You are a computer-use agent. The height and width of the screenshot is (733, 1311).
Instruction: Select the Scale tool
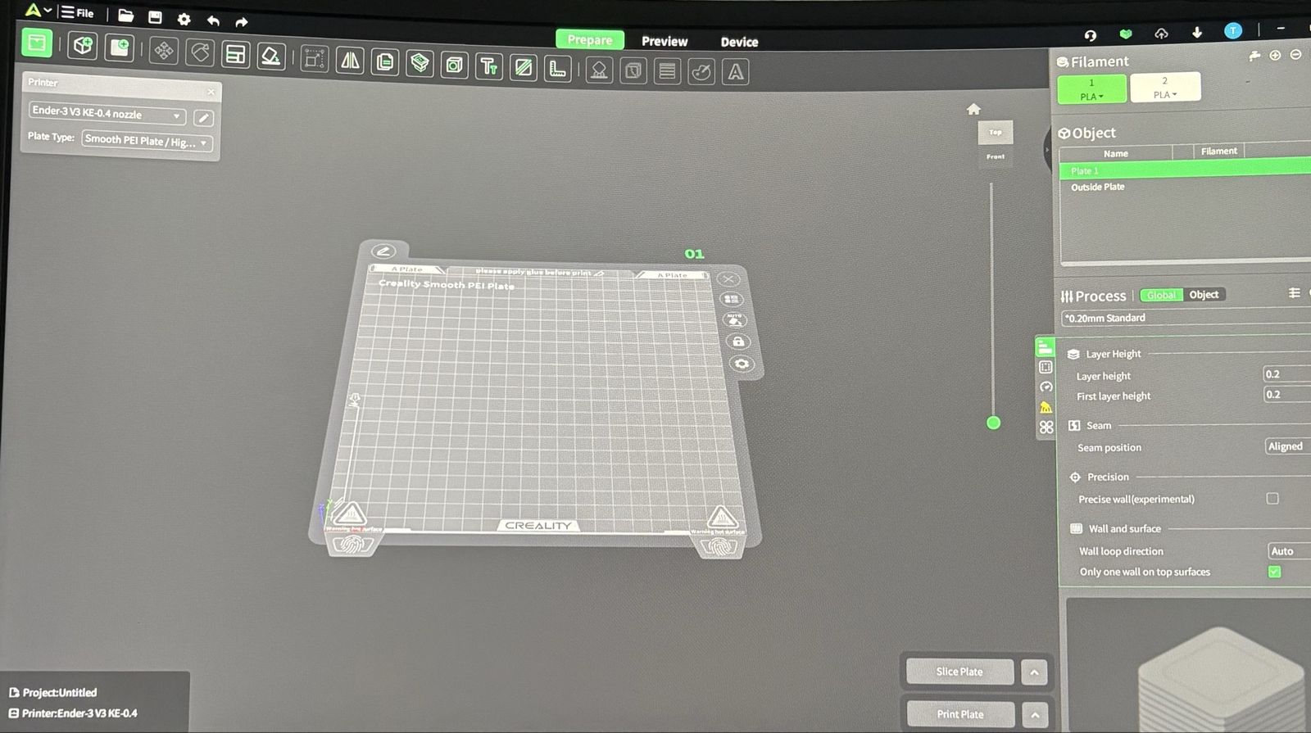click(315, 59)
